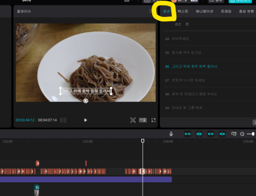Click the timeline zoom out minus icon
This screenshot has height=196, width=256.
[x=242, y=134]
